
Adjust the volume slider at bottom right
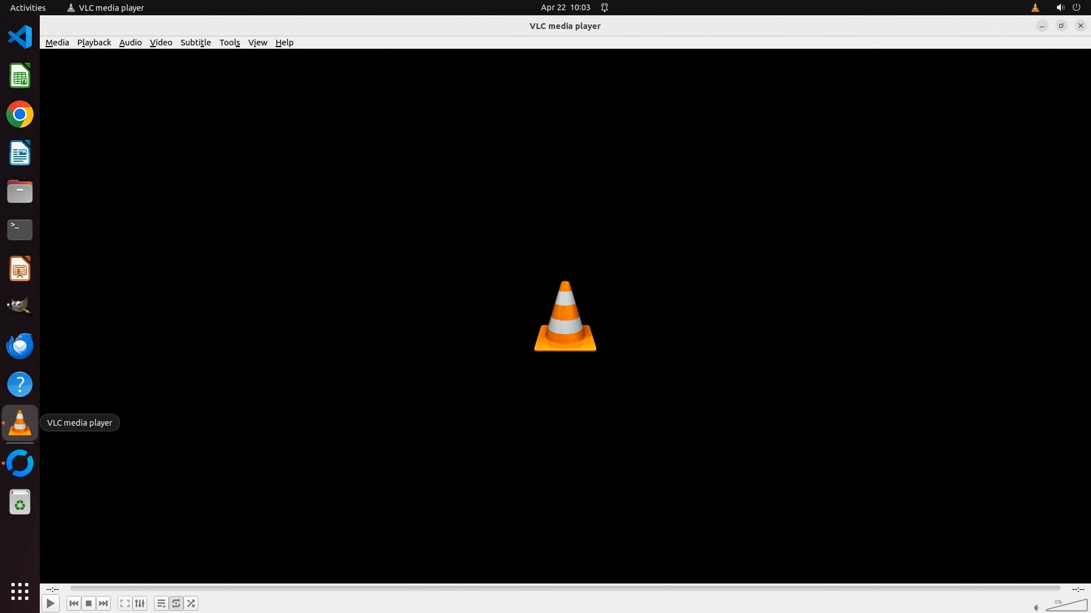[1067, 606]
